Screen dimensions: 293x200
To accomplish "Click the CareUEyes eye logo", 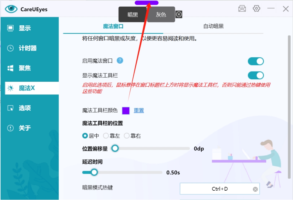I will point(11,9).
